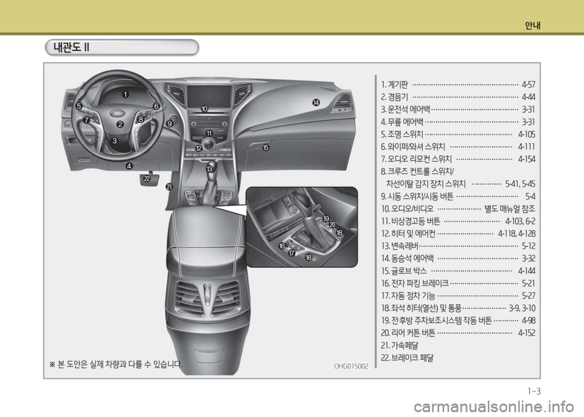Viewport: 584px width, 417px height.
Task: Click callout 5 beside the light switch stalk
Action: click(x=79, y=106)
